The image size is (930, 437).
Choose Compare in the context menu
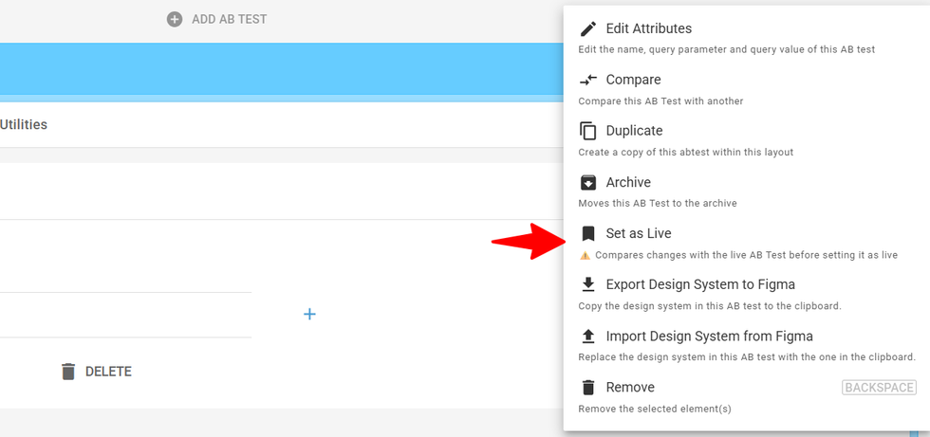(x=633, y=80)
